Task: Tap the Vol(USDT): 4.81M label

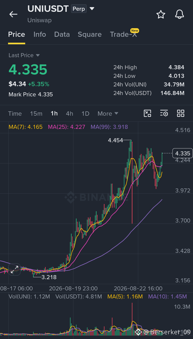Action: 79,297
